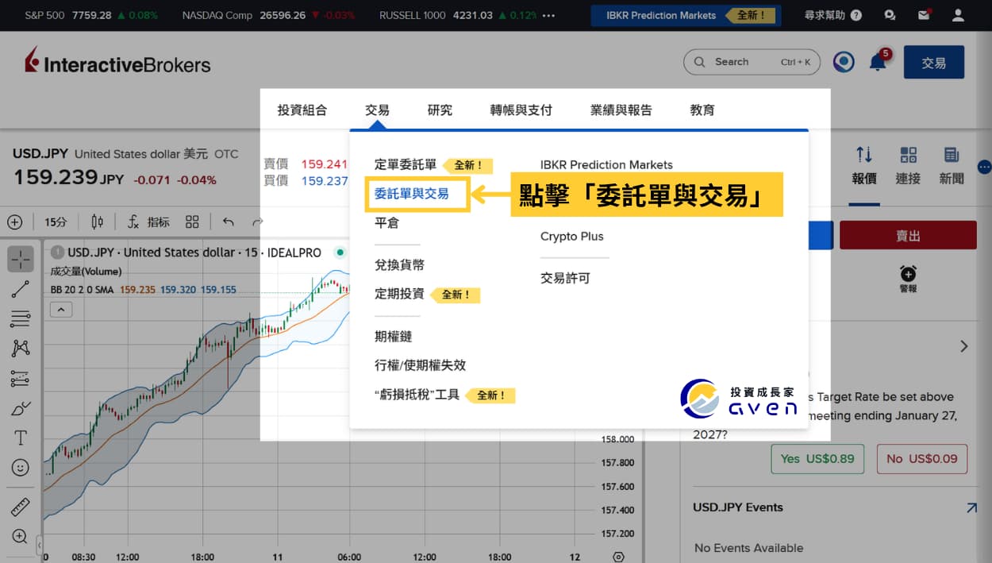
Task: Redo the chart action
Action: click(257, 222)
